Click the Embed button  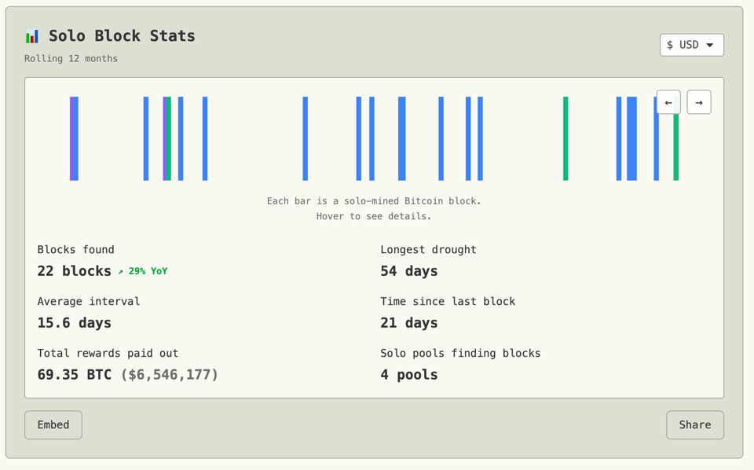pos(53,424)
